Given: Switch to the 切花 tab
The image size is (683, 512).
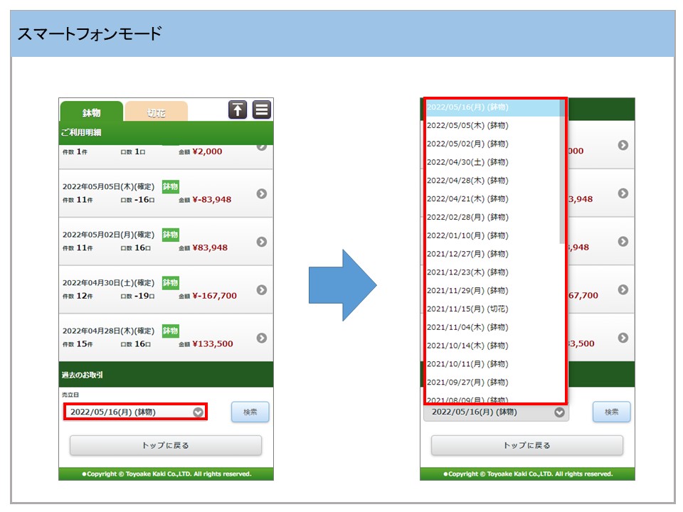Looking at the screenshot, I should point(157,112).
